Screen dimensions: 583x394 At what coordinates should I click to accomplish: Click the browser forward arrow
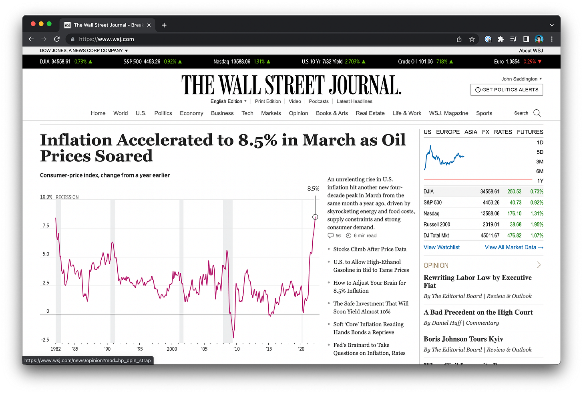pyautogui.click(x=44, y=39)
